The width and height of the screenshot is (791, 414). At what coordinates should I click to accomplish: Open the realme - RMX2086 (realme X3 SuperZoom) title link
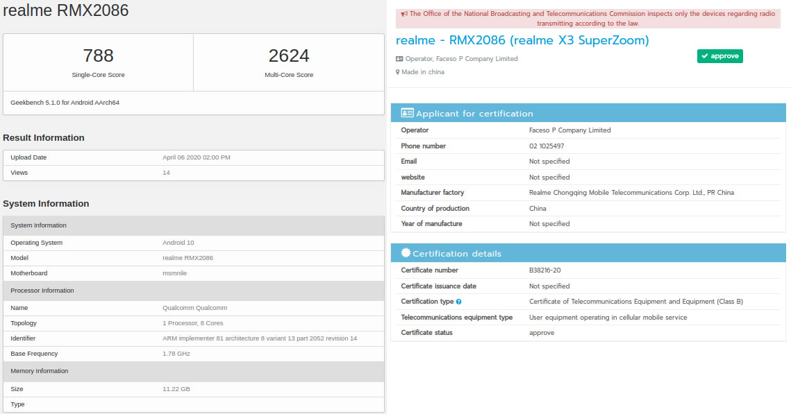(x=522, y=40)
